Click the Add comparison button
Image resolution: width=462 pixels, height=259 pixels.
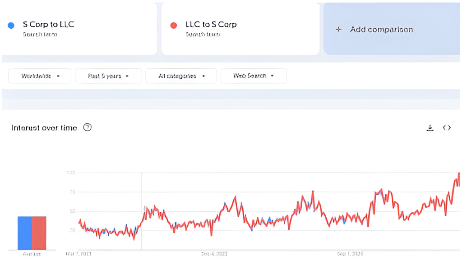(381, 29)
